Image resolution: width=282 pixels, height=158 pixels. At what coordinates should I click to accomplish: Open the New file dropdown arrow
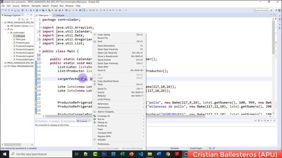(5, 11)
